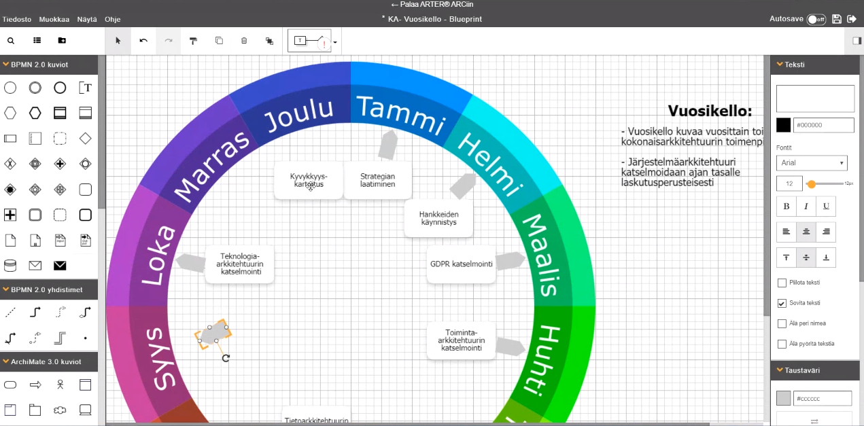The image size is (864, 426).
Task: Enable the Älä peri nimeä checkbox
Action: 782,323
